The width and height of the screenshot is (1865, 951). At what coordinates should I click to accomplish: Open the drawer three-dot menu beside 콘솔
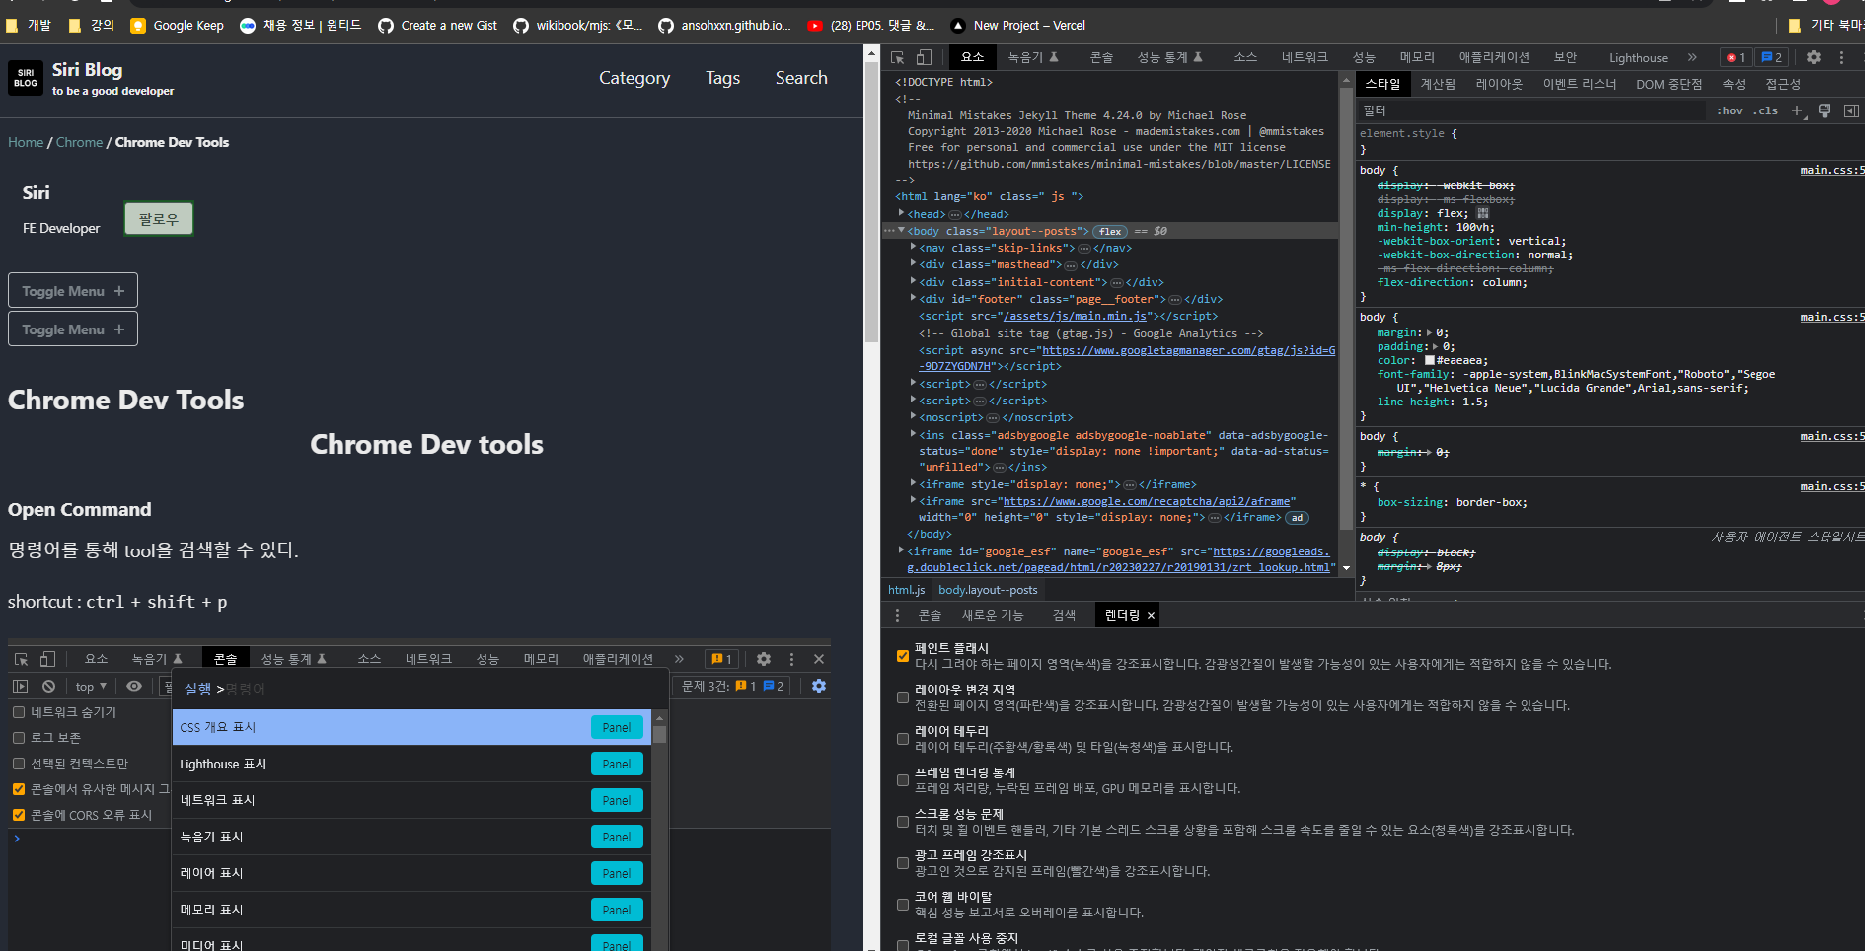coord(897,615)
